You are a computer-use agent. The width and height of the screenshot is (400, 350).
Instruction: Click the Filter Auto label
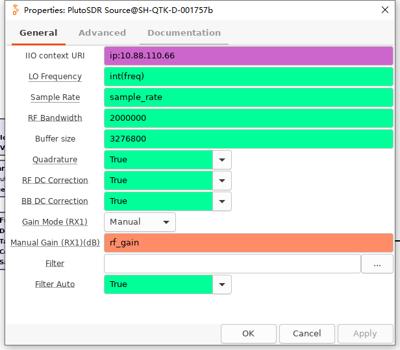55,284
